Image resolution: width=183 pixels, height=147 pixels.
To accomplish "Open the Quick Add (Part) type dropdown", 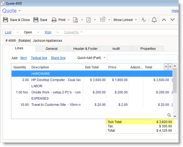I will click(x=105, y=58).
